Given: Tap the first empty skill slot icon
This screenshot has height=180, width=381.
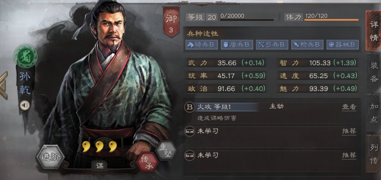Looking at the screenshot, I should click(190, 131).
